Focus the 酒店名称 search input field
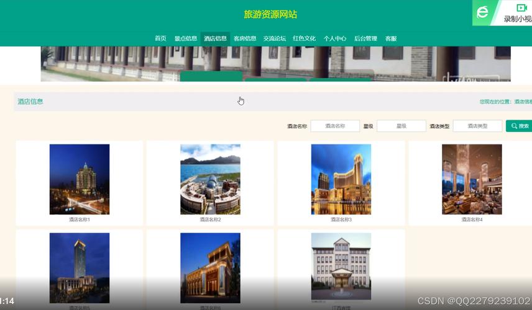The image size is (532, 310). point(335,126)
